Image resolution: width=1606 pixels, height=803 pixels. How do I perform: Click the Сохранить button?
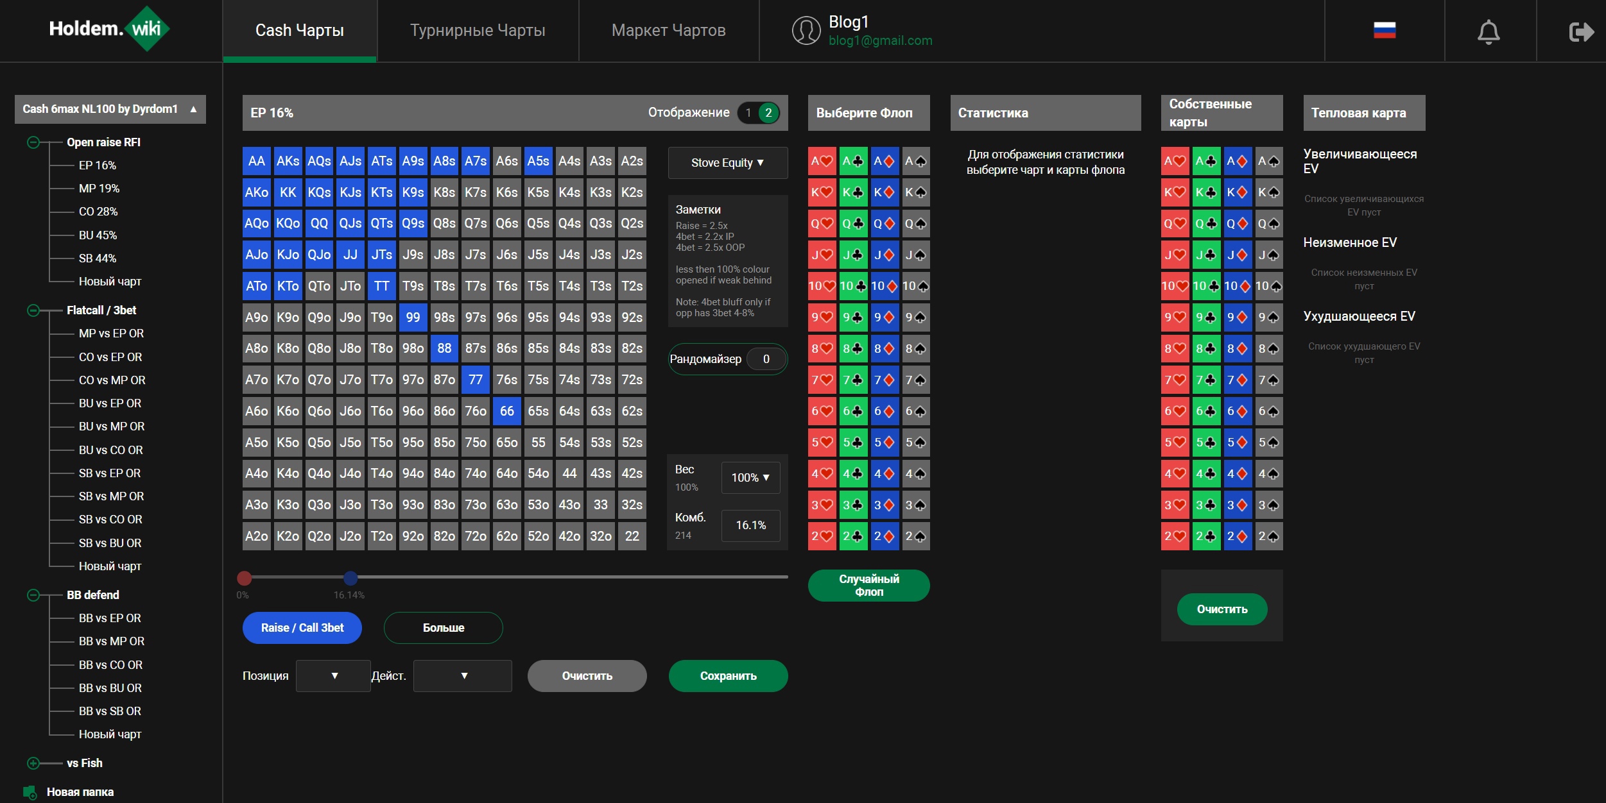click(729, 676)
